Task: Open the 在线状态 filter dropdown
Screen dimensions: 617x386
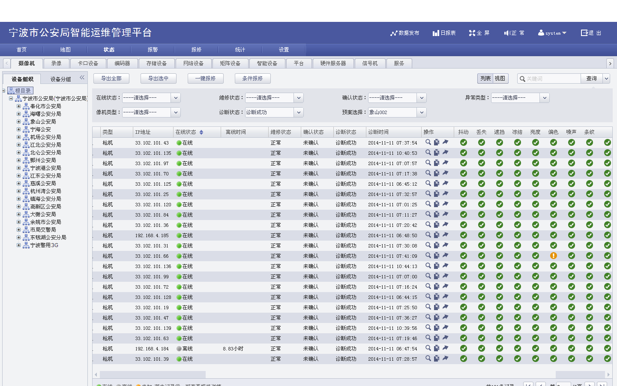Action: [176, 98]
